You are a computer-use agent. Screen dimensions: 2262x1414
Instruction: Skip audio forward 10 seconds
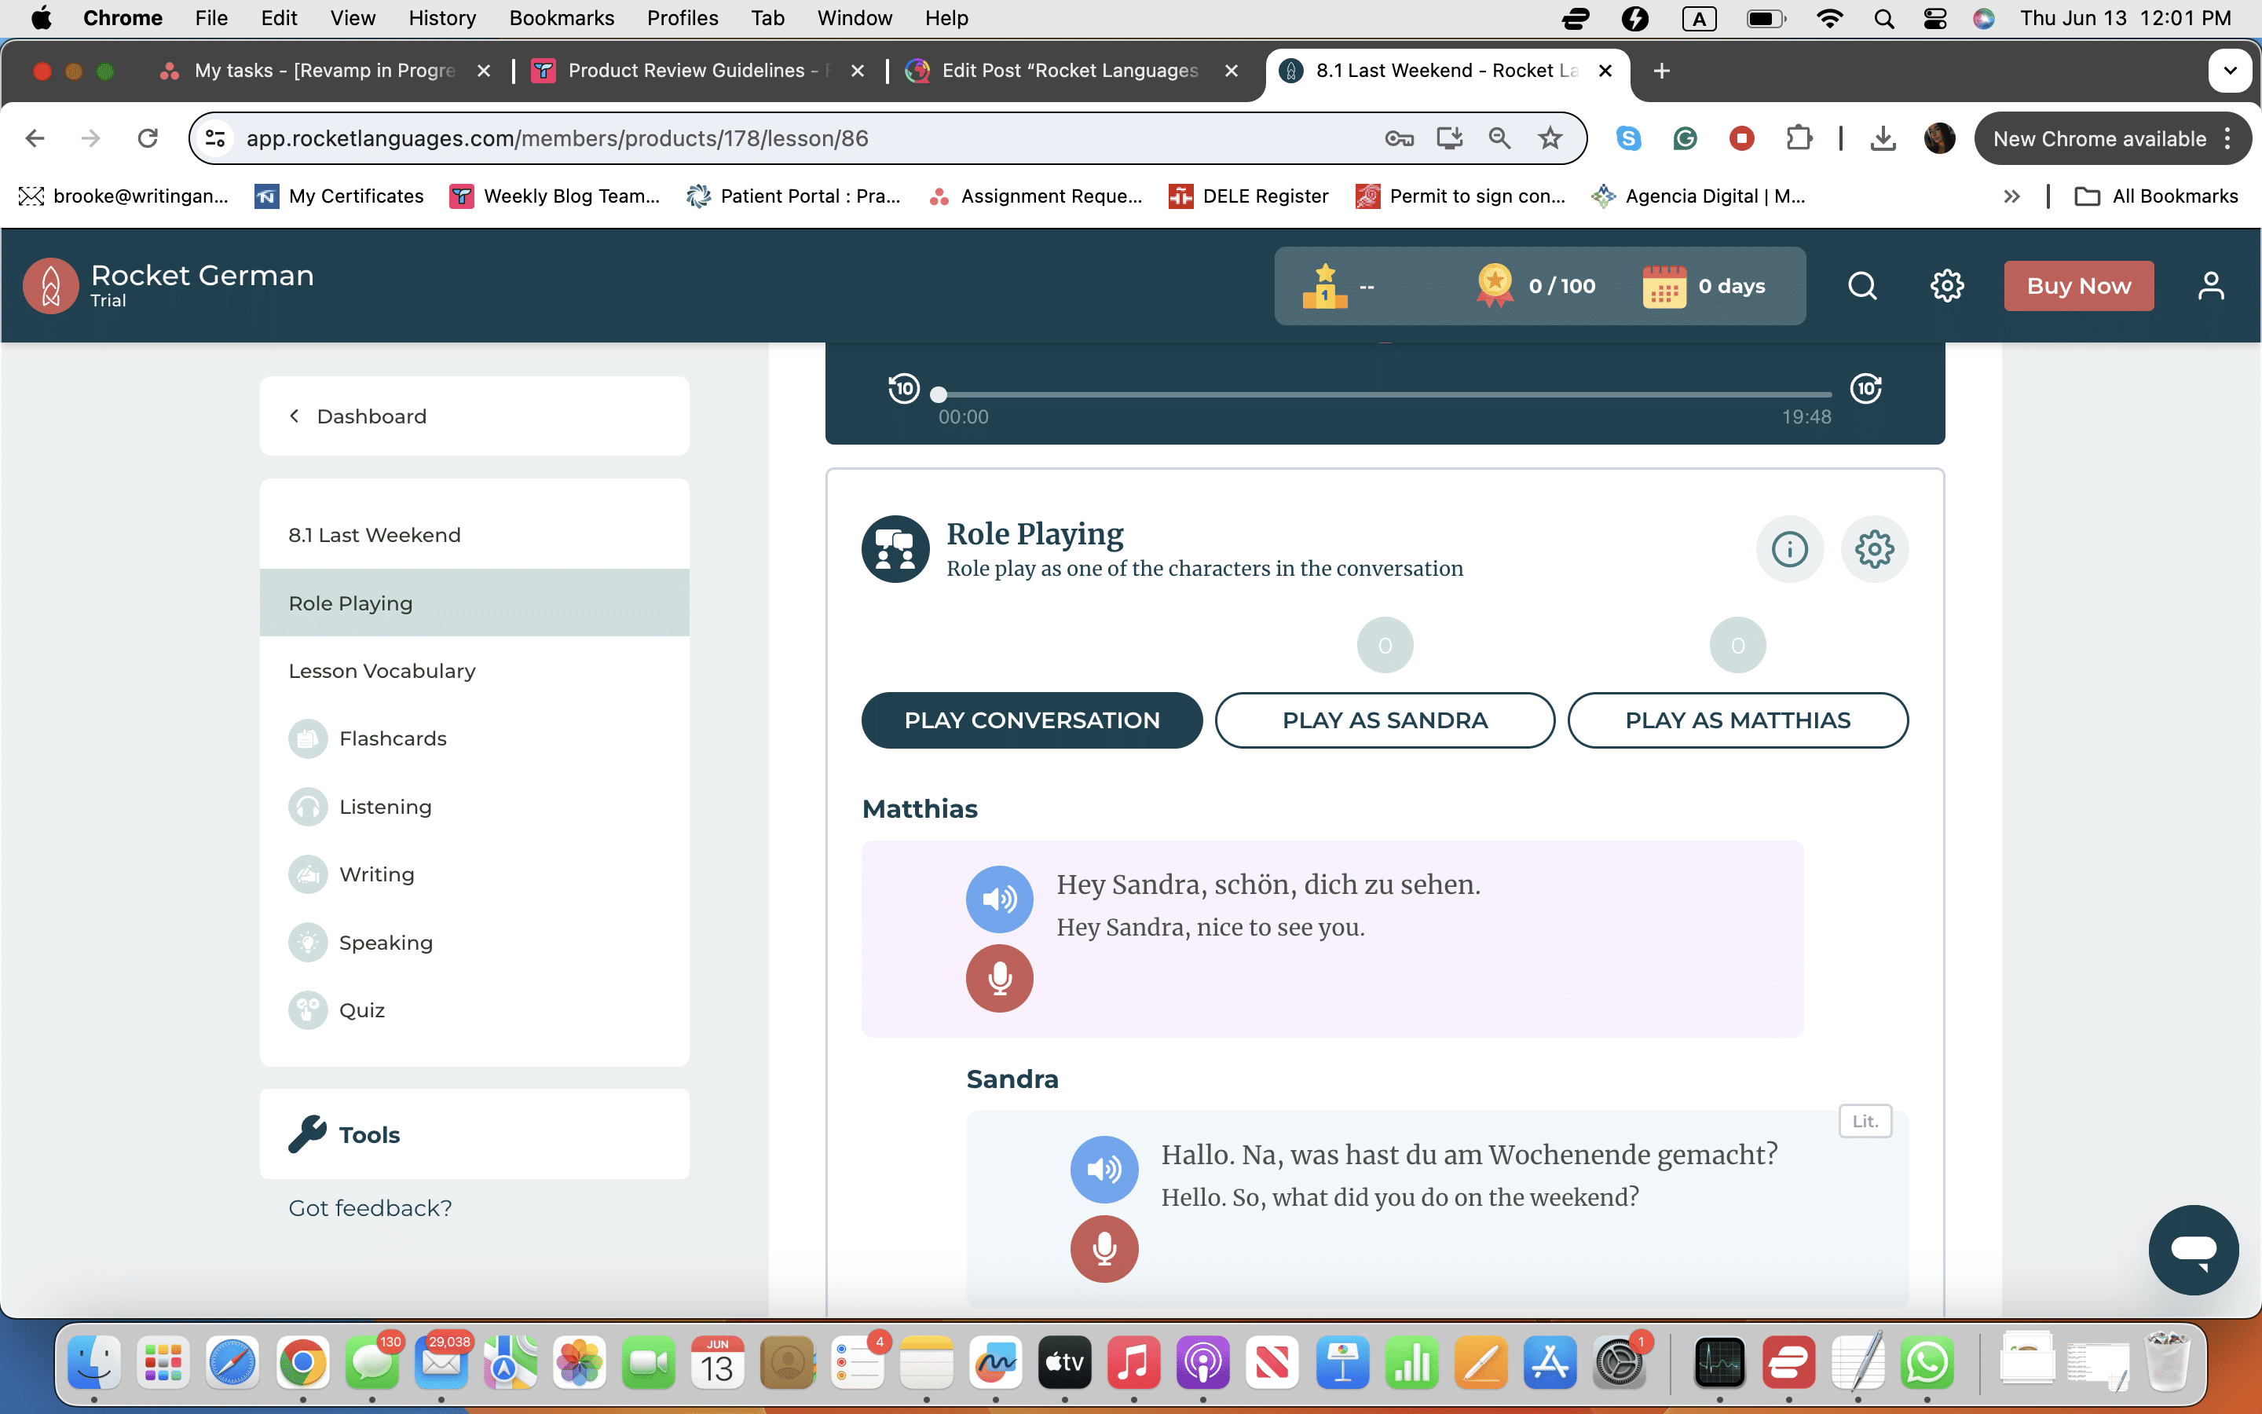click(x=1865, y=388)
